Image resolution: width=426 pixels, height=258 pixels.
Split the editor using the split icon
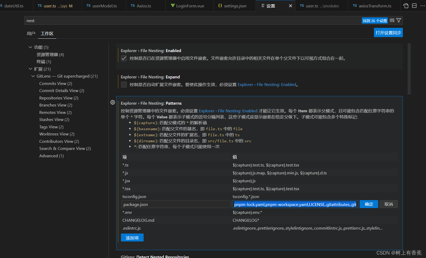click(414, 5)
